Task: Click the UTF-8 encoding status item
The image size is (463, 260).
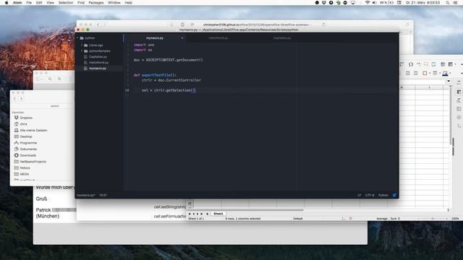Action: point(370,195)
